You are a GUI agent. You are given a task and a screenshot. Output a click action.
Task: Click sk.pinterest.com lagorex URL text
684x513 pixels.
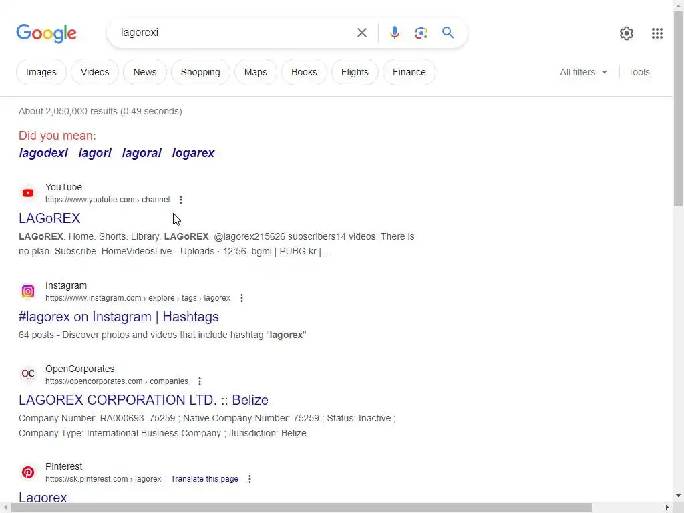[104, 479]
